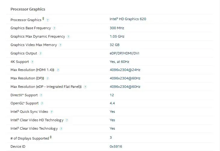The height and width of the screenshot is (151, 220).
Task: Click the Processor Graphics section heading
Action: [x=28, y=9]
